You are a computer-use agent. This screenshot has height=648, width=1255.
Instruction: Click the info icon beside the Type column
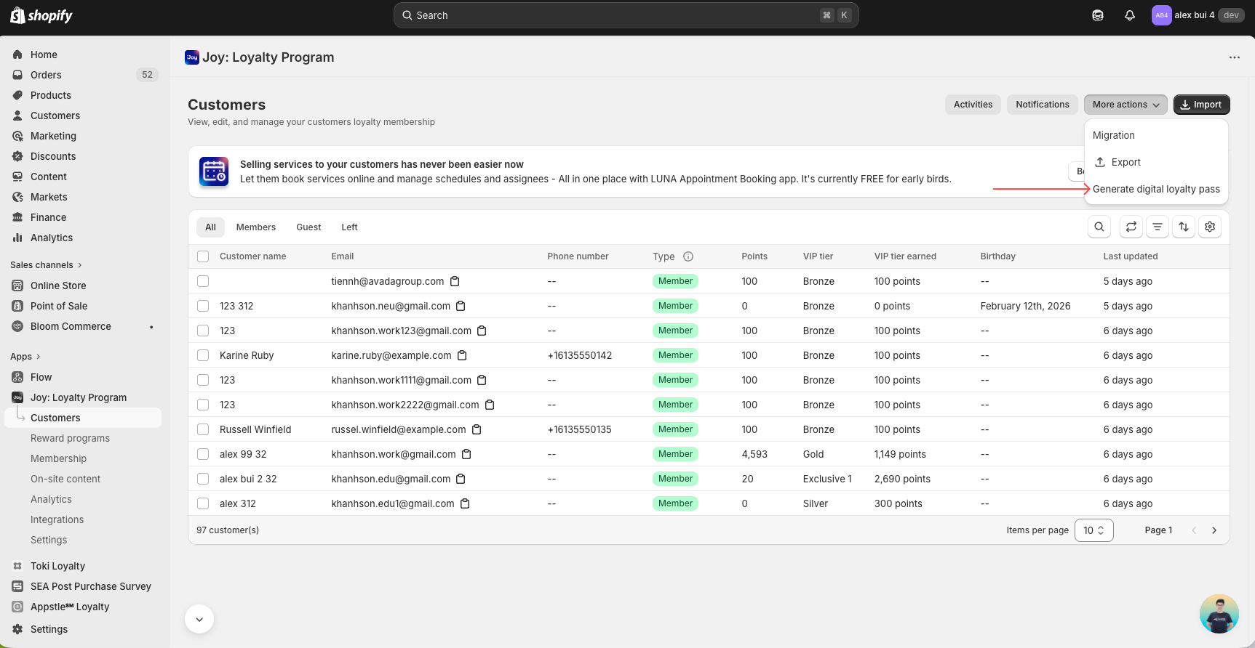[x=688, y=256]
